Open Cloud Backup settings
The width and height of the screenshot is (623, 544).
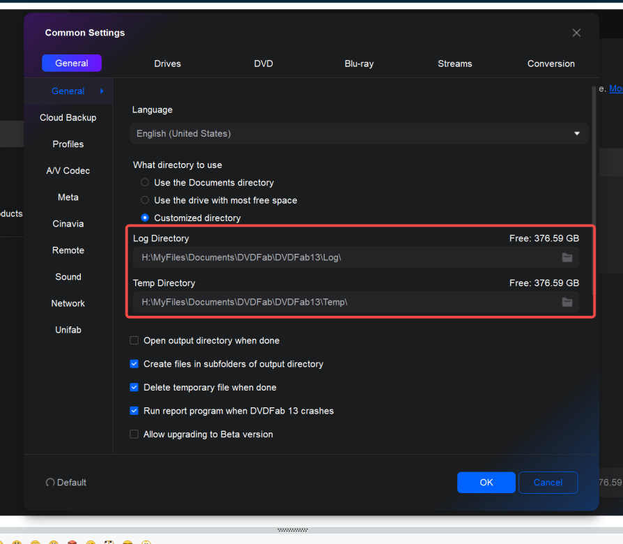[x=68, y=118]
